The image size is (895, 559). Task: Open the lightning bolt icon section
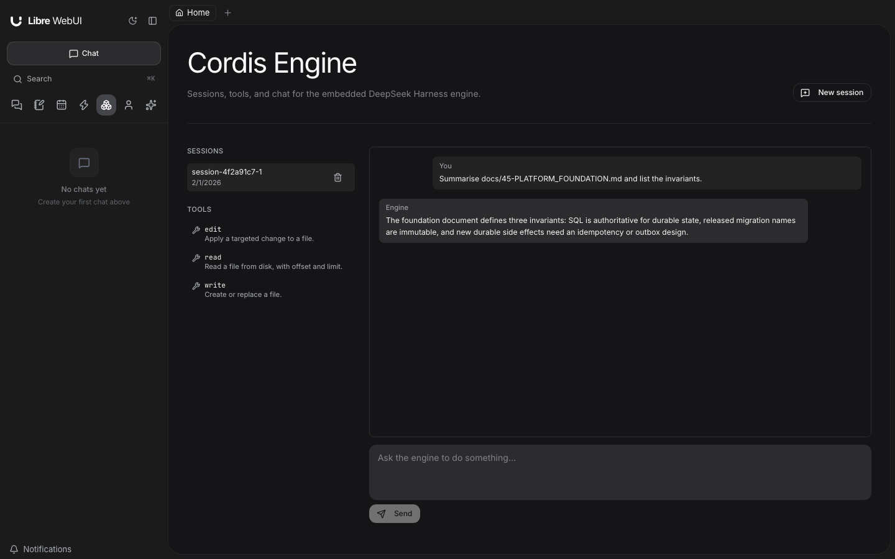84,105
